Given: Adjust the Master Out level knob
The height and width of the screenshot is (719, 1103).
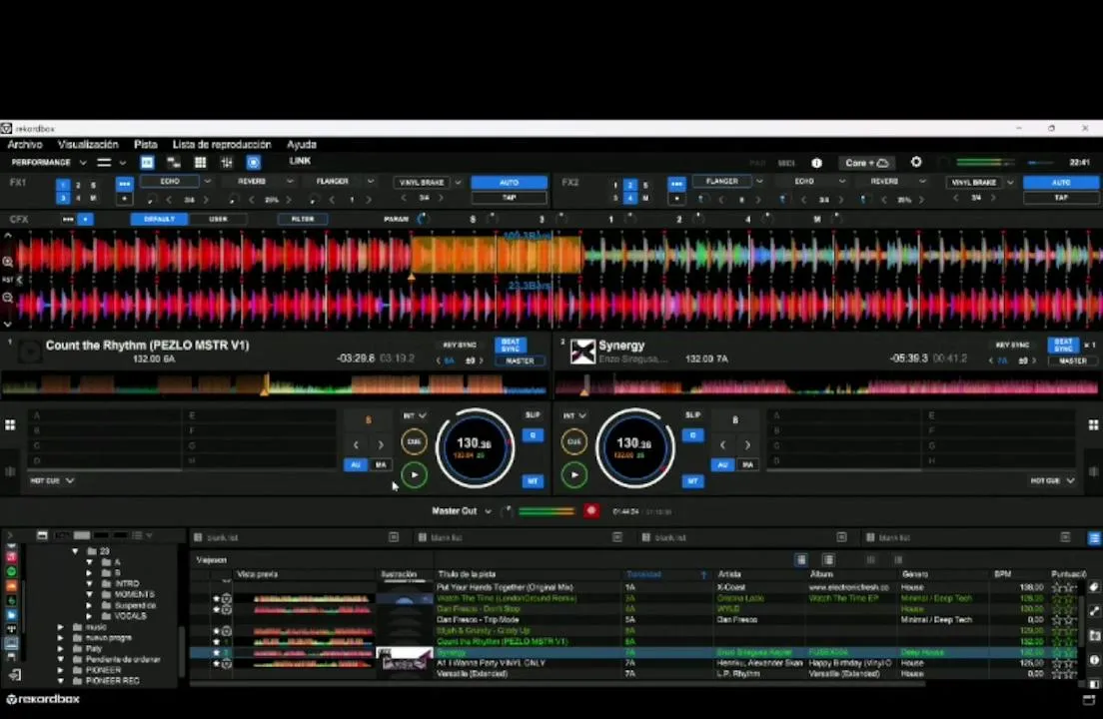Looking at the screenshot, I should (x=508, y=511).
